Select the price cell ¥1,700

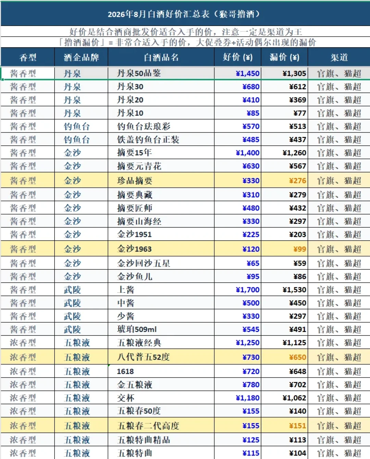click(x=237, y=290)
